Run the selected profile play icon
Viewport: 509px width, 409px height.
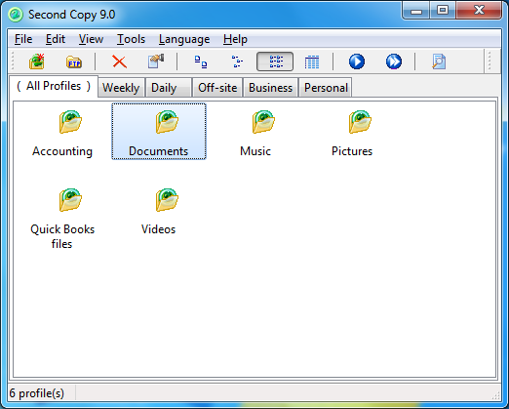357,61
